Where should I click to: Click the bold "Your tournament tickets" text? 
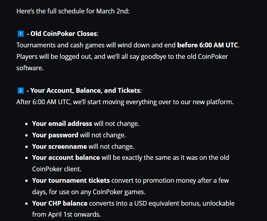(x=71, y=180)
